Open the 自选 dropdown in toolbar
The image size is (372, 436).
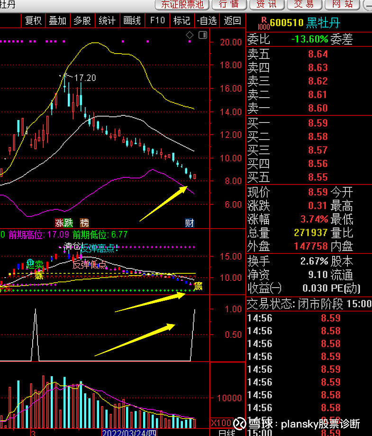[207, 21]
